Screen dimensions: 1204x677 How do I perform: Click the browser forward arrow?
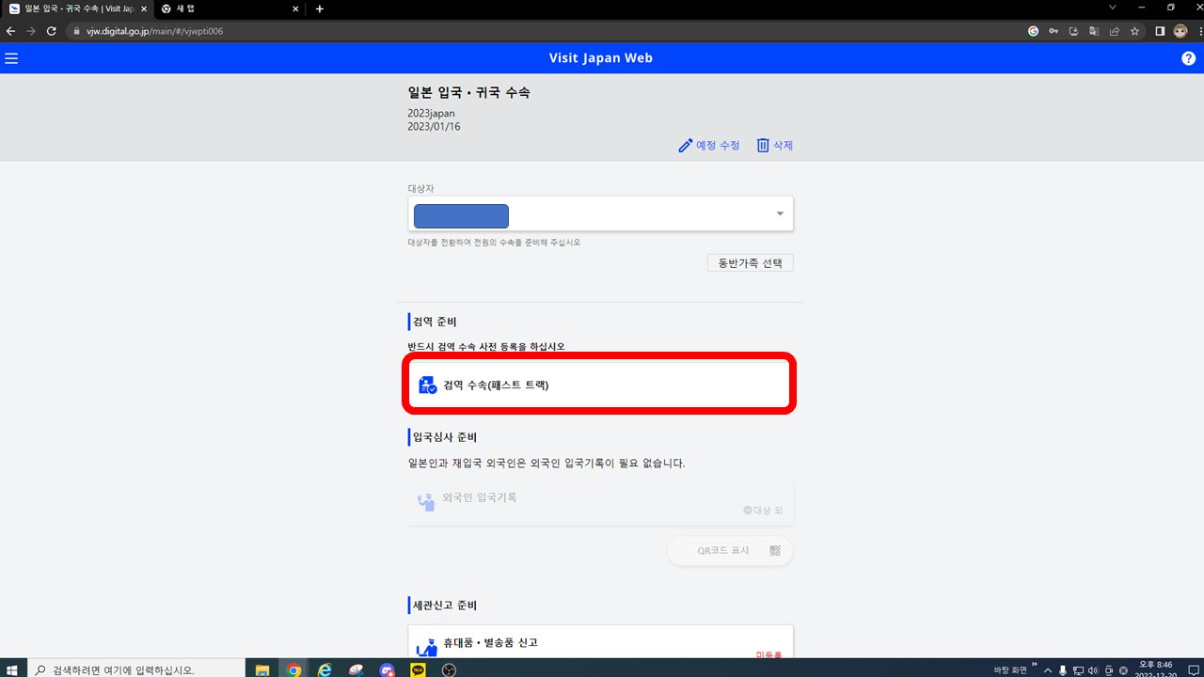click(x=31, y=31)
